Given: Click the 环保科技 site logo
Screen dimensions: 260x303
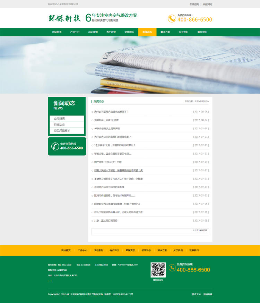Looking at the screenshot, I should pos(64,18).
